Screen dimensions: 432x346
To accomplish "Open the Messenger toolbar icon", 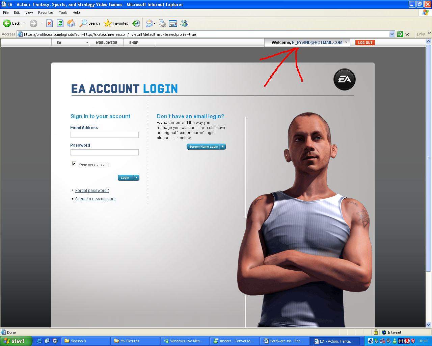I will pos(184,23).
